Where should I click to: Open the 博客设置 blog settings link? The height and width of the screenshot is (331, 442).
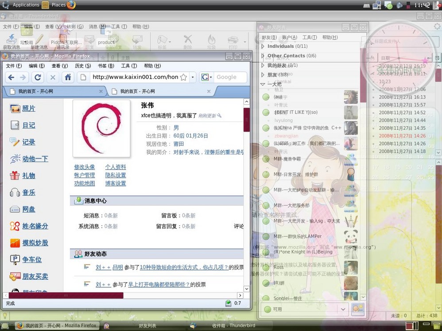tap(116, 183)
